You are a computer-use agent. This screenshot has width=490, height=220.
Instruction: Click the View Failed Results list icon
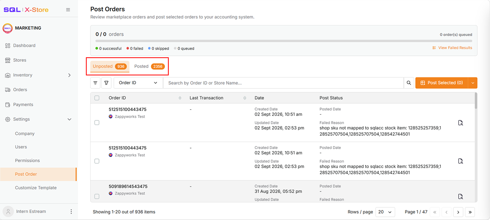434,48
